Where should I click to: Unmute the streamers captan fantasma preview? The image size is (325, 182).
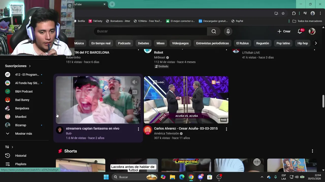(x=135, y=82)
